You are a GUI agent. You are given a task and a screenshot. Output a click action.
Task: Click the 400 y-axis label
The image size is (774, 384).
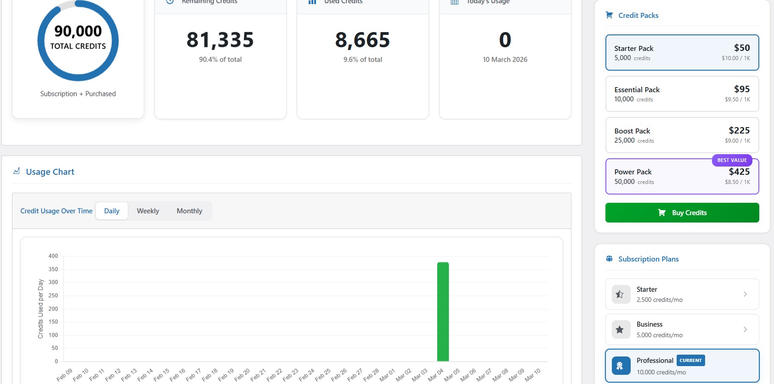pyautogui.click(x=53, y=256)
